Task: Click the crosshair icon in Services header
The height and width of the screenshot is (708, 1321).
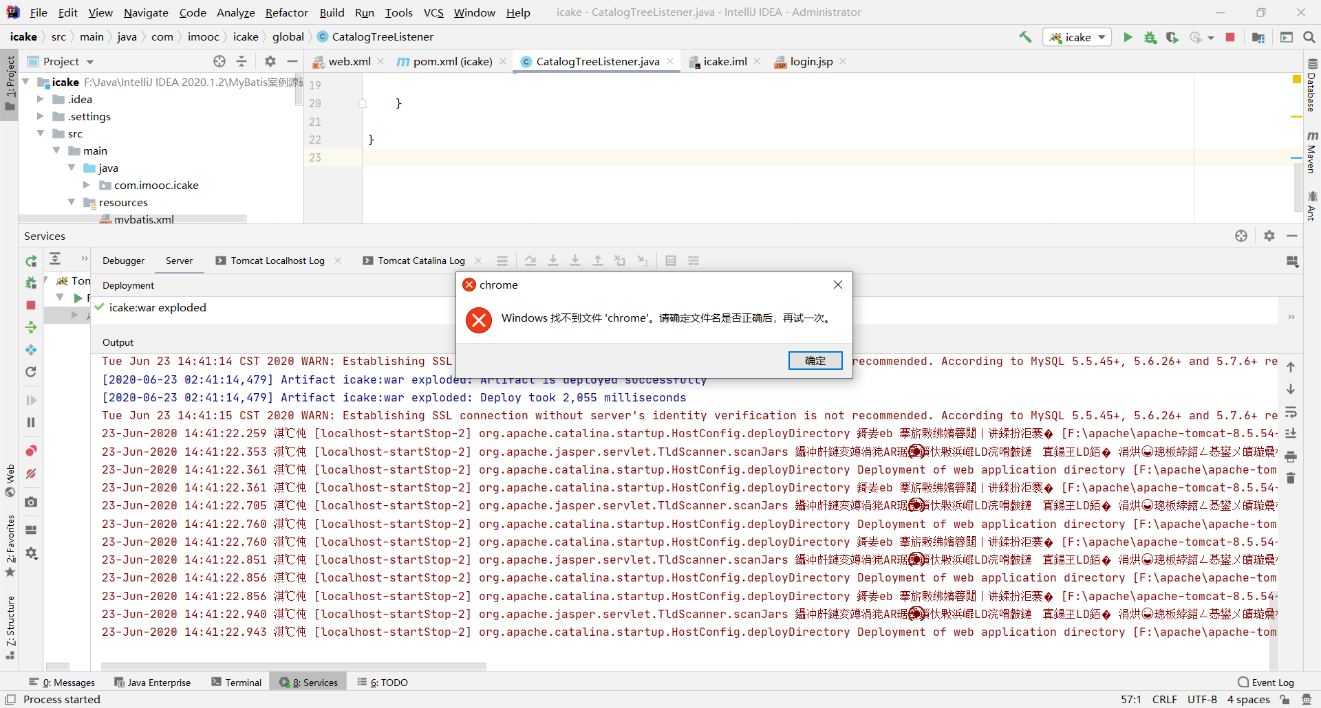Action: 1241,236
